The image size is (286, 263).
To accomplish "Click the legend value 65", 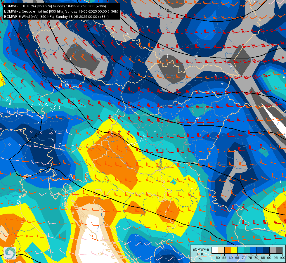I will [237, 258].
